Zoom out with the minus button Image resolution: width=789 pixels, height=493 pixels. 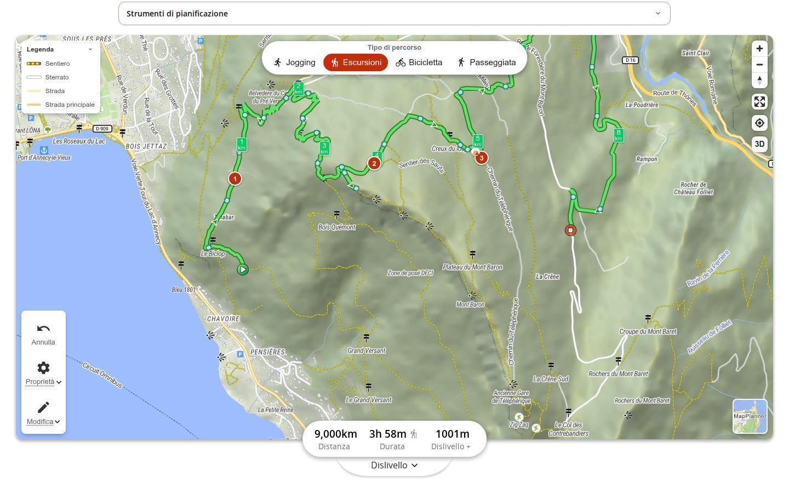click(x=759, y=65)
